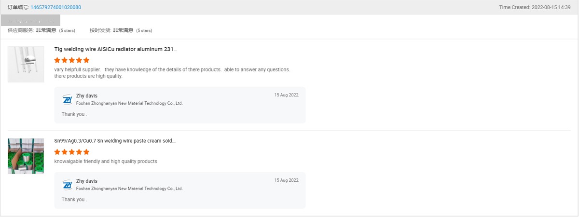Open the Sn99 solder wire product thumbnail

[26, 156]
